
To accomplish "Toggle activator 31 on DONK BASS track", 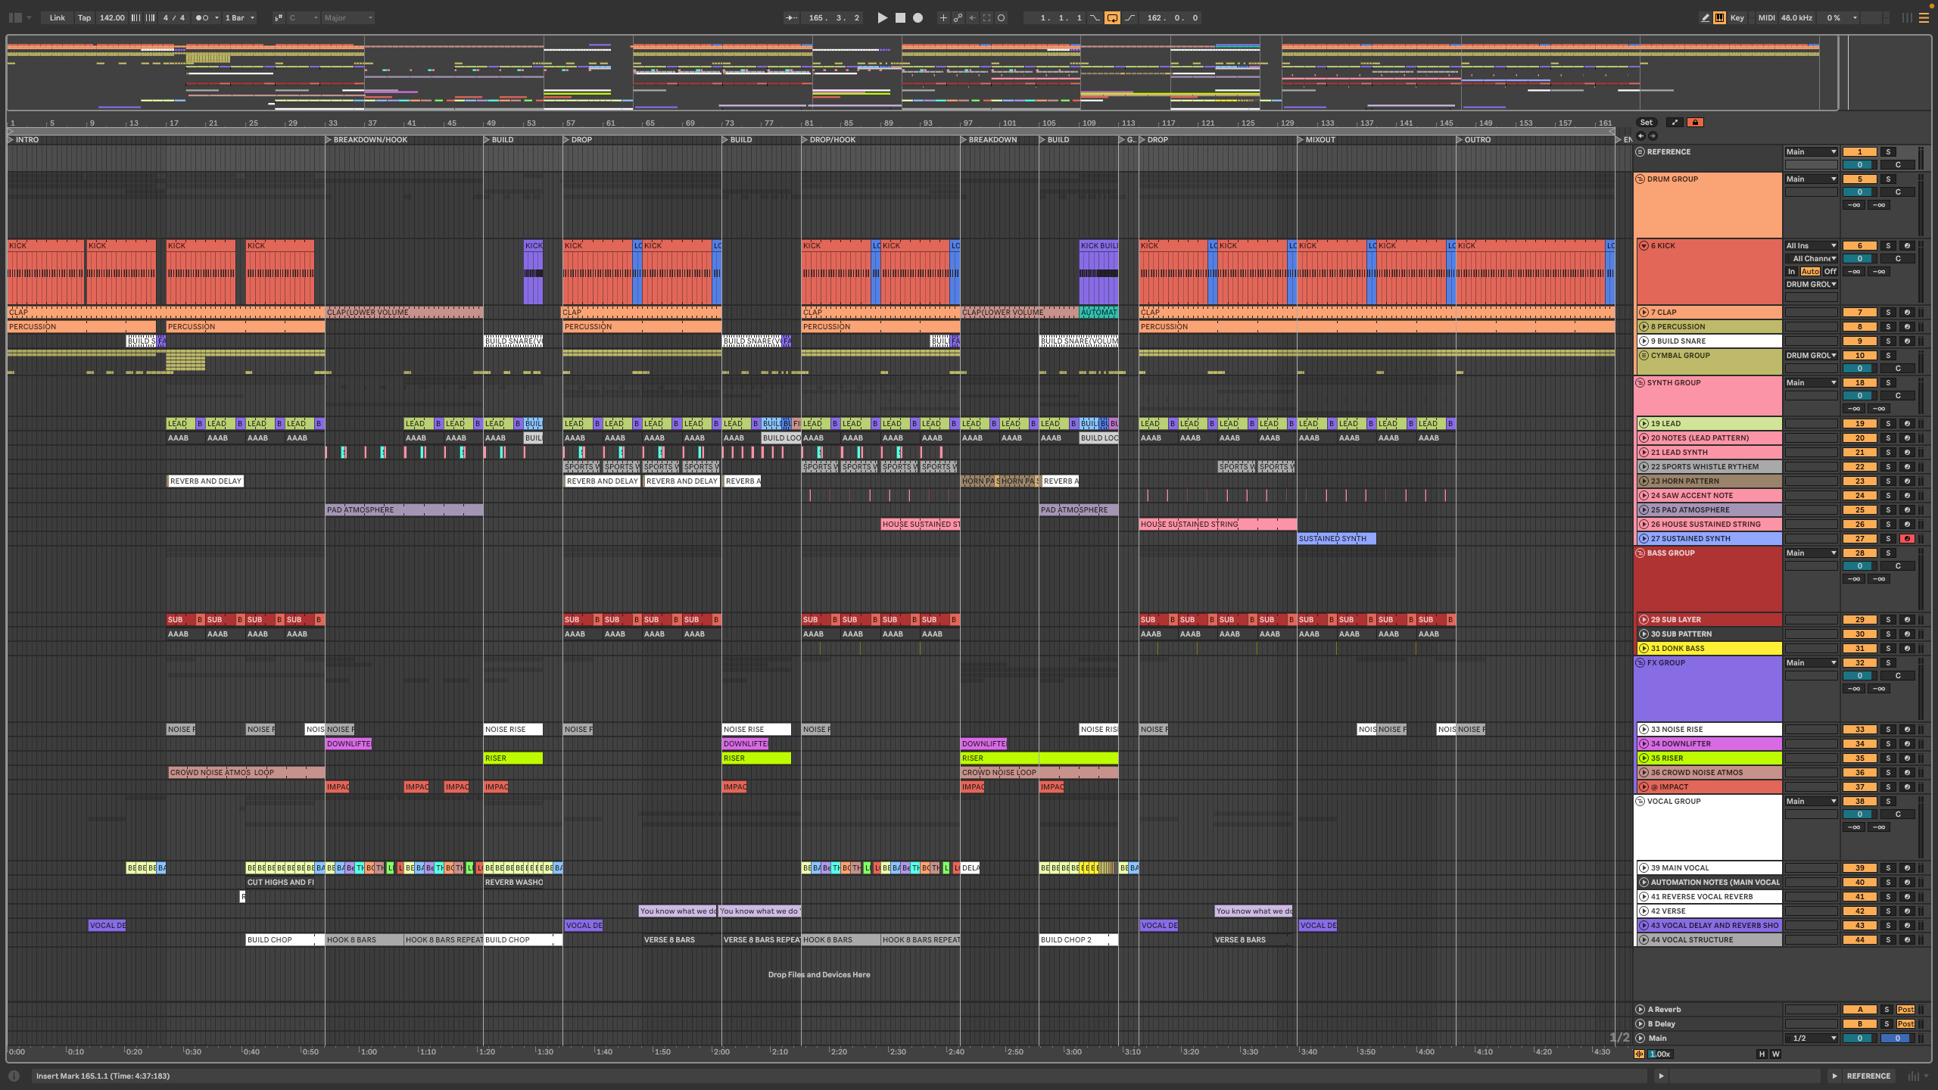I will [1859, 648].
